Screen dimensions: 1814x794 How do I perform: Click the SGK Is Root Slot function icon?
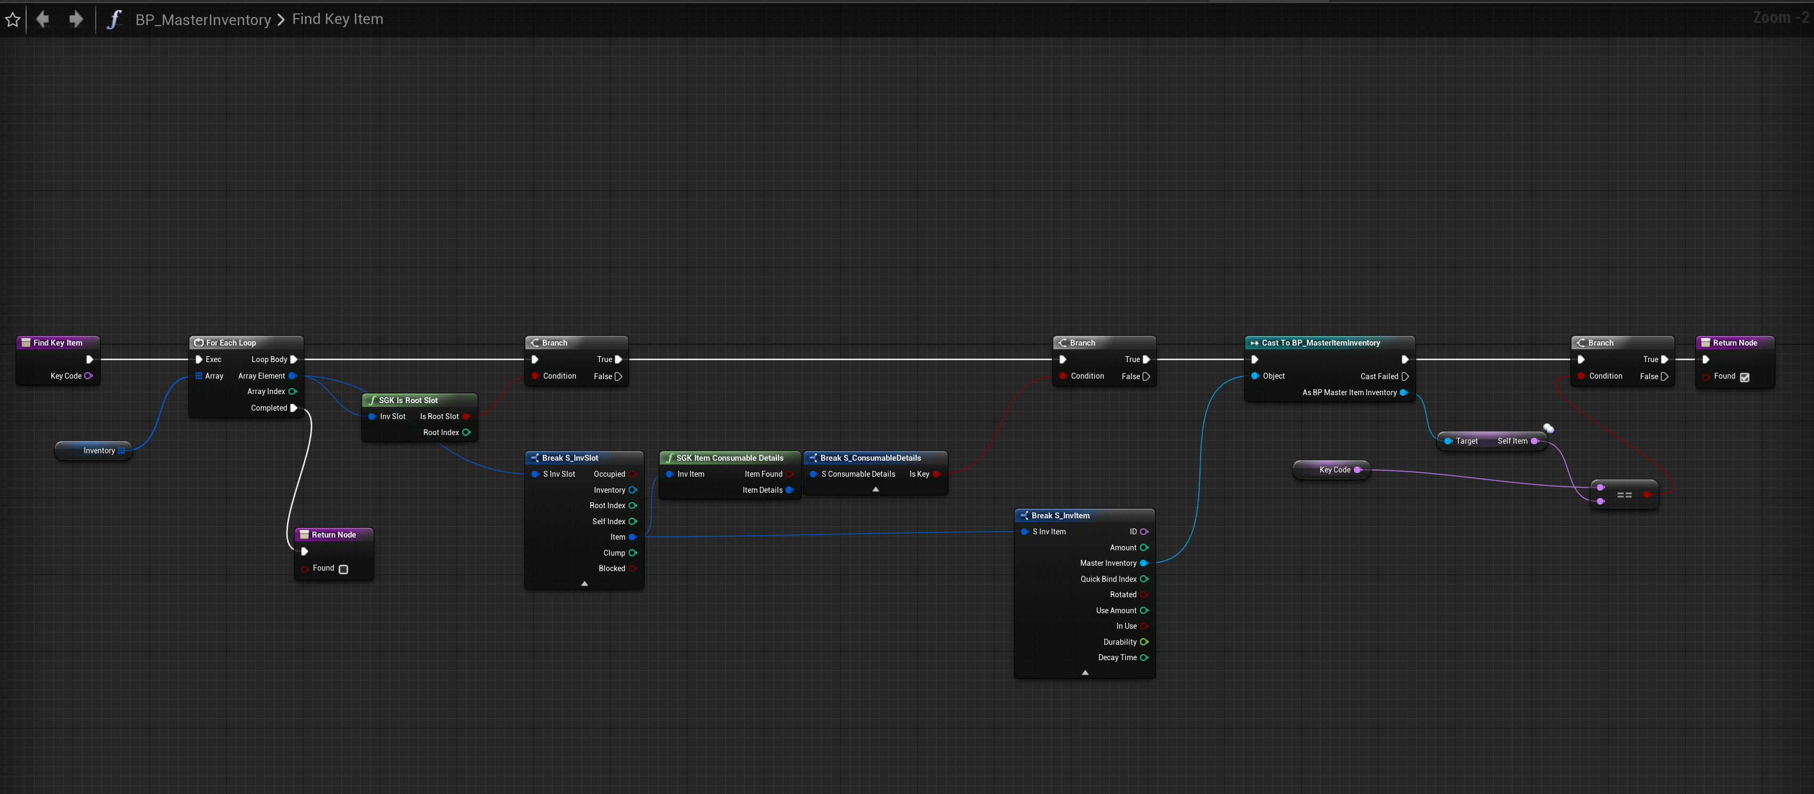pyautogui.click(x=372, y=401)
